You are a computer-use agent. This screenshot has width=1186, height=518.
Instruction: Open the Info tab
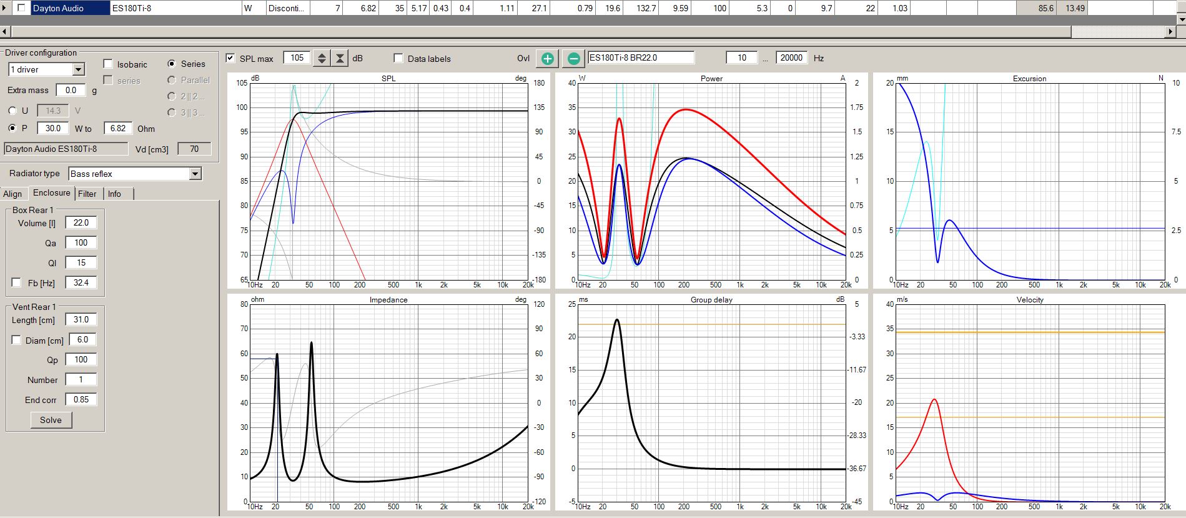click(114, 194)
